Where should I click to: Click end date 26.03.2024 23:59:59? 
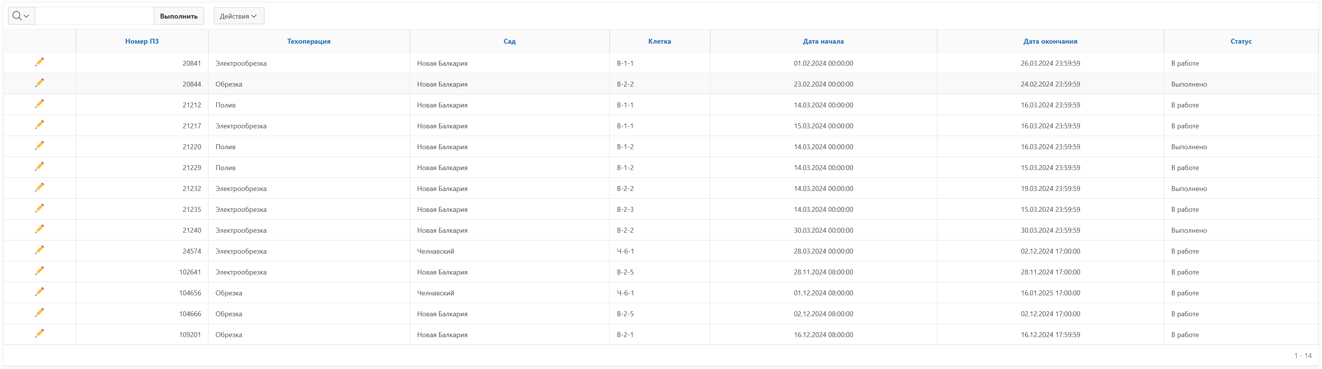click(1050, 63)
